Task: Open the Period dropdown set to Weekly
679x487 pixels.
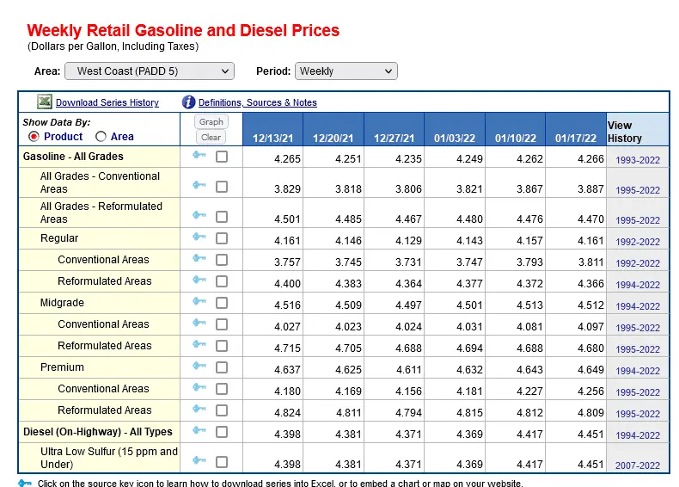Action: point(346,71)
